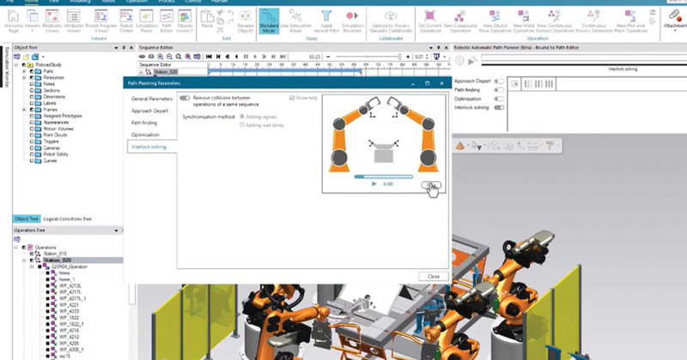Click the zoom out icon in Sequence Editor
The image size is (687, 360).
(169, 57)
